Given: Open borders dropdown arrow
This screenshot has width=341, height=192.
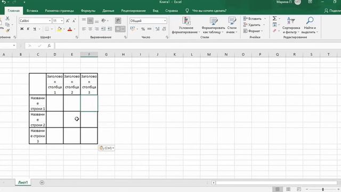Looking at the screenshot, I should pyautogui.click(x=52, y=29).
